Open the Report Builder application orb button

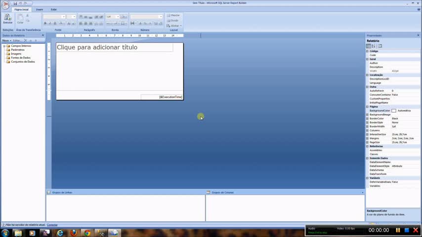(x=5, y=5)
